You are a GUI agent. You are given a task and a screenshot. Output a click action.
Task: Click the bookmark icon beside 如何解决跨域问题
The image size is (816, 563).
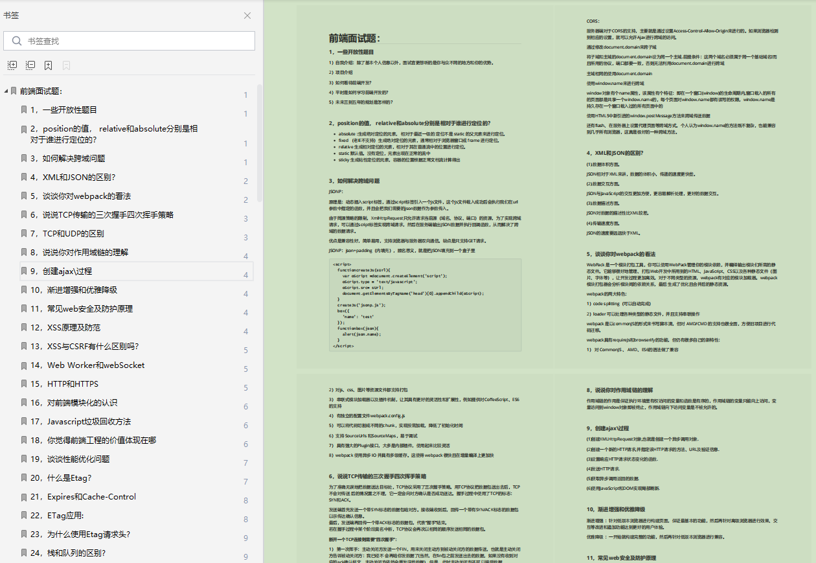click(x=24, y=158)
